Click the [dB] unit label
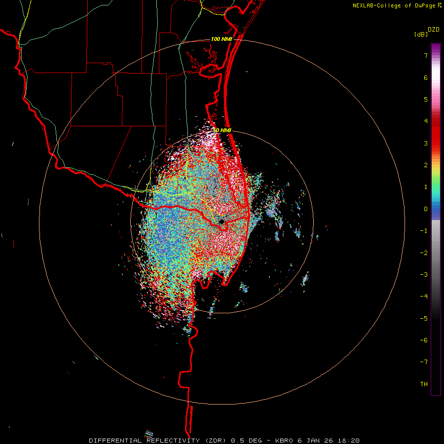The image size is (444, 444). pos(421,35)
